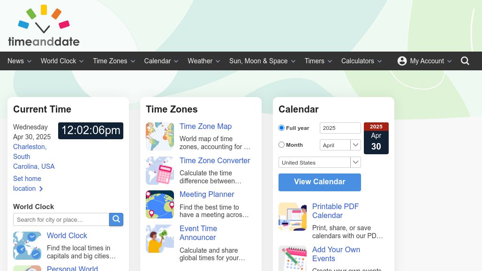Click the Charleston, South Carolina, USA link

34,157
